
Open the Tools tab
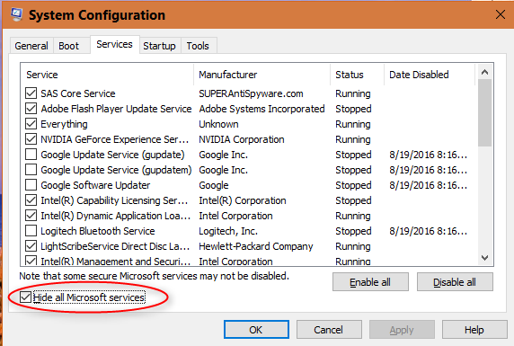pos(198,46)
